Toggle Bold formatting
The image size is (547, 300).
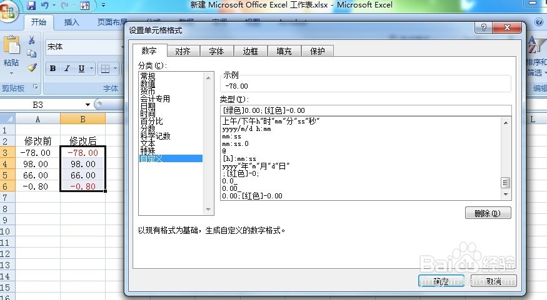click(53, 68)
